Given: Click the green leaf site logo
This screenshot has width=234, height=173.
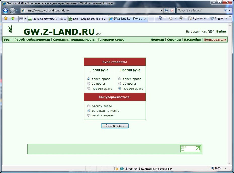Looking at the screenshot, I should click(x=10, y=29).
